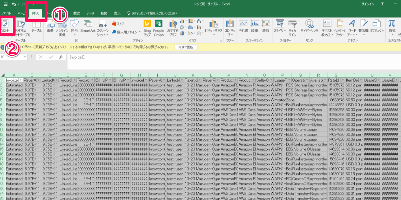Open the テキストボックス text box menu

(x=327, y=28)
